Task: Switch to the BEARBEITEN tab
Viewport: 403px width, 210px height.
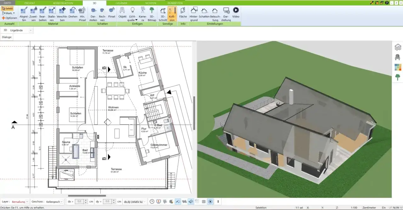Action: 175,3
